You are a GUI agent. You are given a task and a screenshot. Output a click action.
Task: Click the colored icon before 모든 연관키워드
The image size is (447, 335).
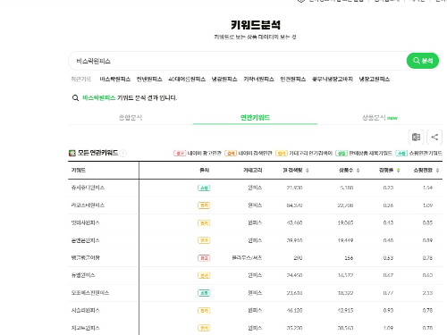click(x=72, y=153)
